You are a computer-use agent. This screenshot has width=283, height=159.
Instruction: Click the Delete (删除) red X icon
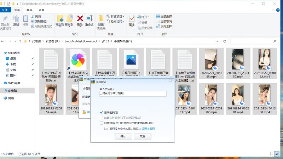pyautogui.click(x=80, y=18)
